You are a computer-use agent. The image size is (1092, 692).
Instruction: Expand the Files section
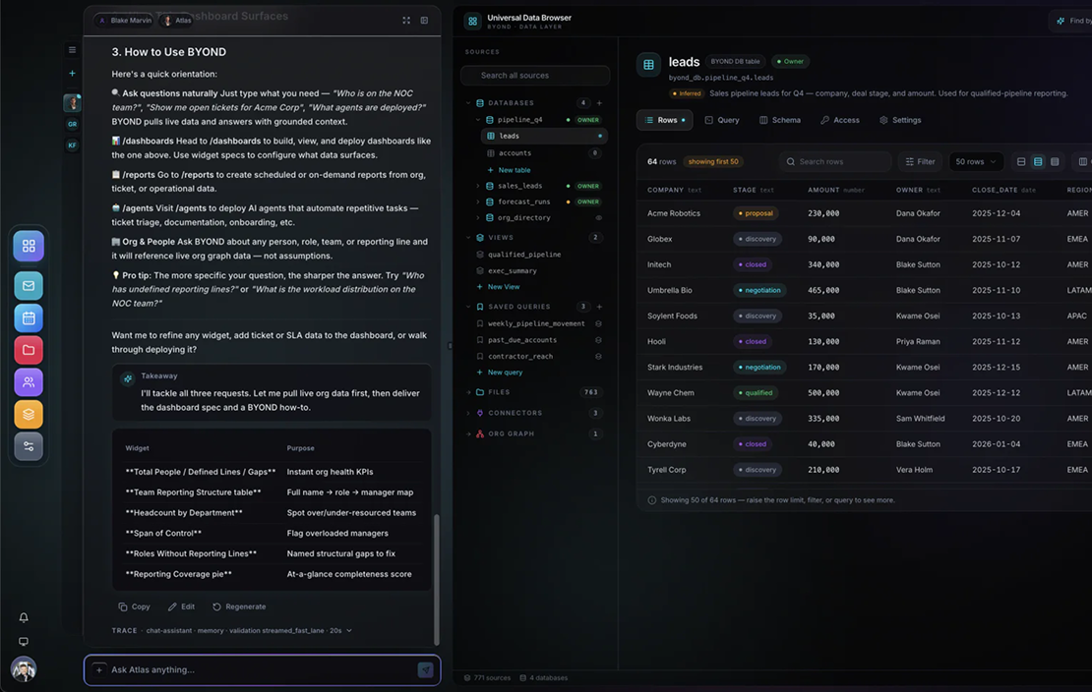click(x=468, y=392)
